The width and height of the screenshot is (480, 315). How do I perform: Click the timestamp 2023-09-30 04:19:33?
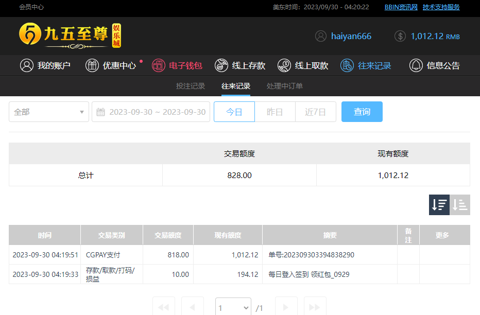(x=45, y=274)
